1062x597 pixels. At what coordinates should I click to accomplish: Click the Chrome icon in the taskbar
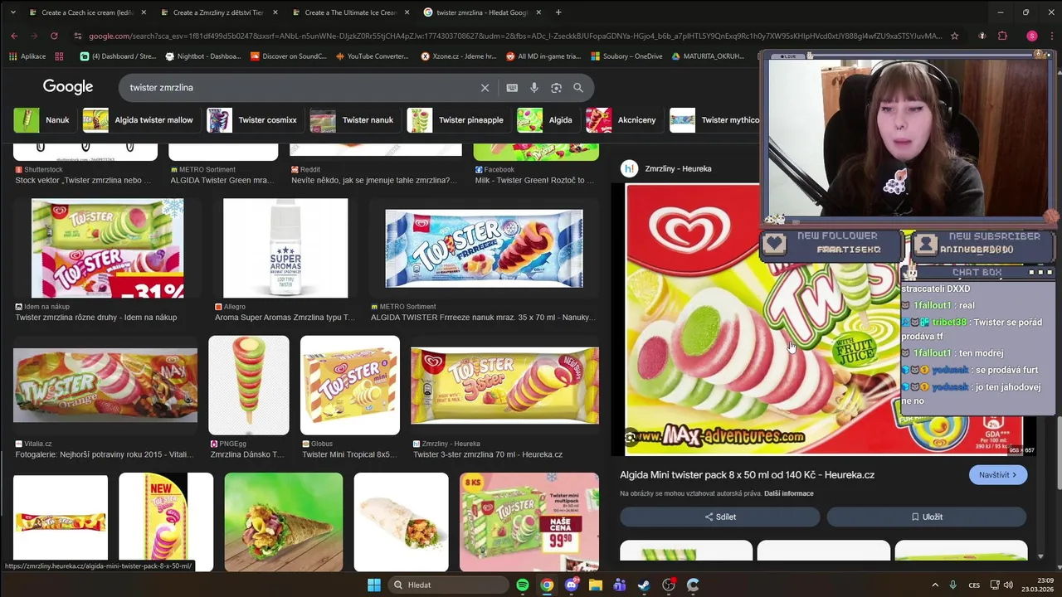pos(546,585)
